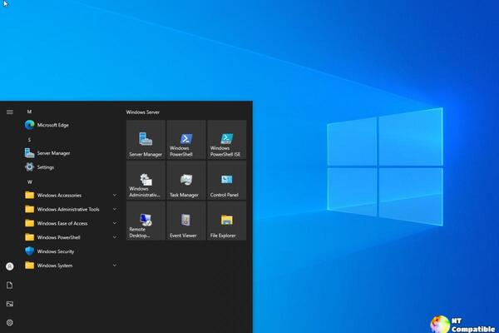The height and width of the screenshot is (333, 499).
Task: Open the Control Panel tile
Action: pyautogui.click(x=226, y=180)
